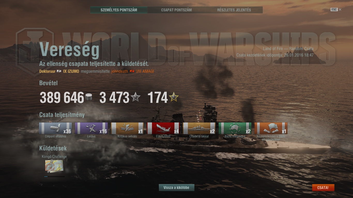This screenshot has width=353, height=198.
Task: Click player name Doktoruur
Action: point(47,71)
